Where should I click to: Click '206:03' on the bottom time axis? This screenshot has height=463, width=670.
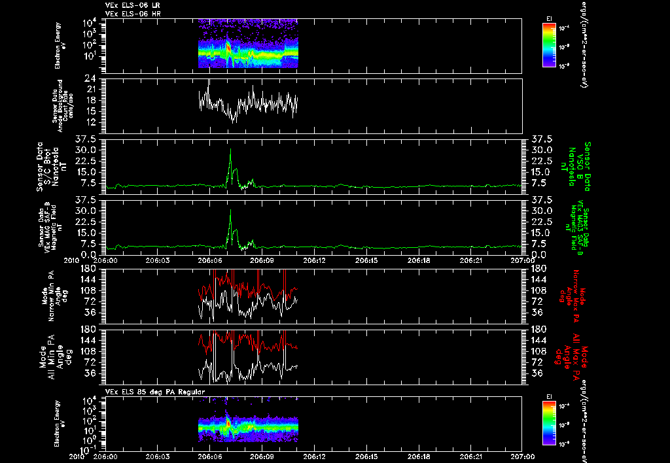coord(157,456)
